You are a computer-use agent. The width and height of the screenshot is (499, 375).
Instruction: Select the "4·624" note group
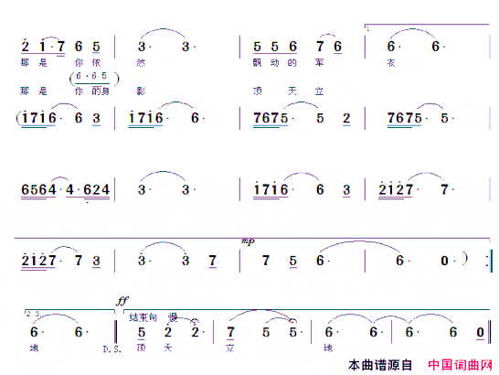[x=88, y=190]
